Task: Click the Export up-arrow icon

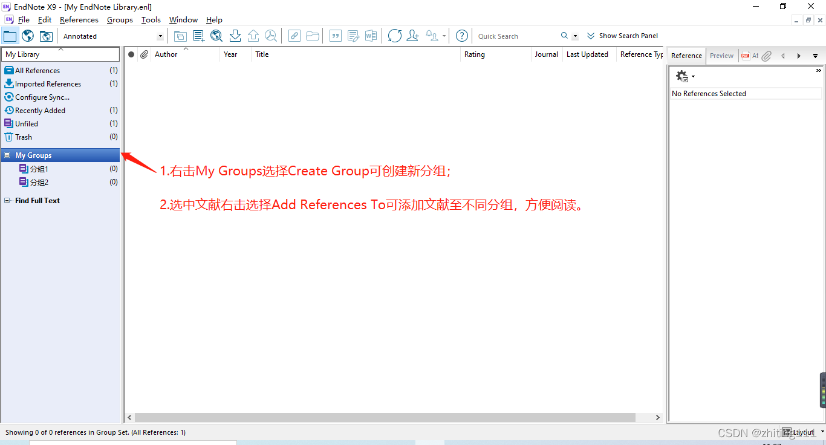Action: 253,36
